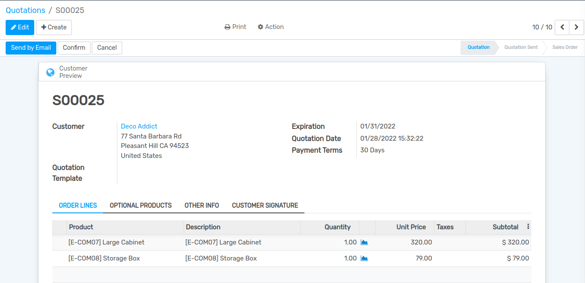Confirm the quotation
Viewport: 585px width, 283px height.
click(74, 48)
